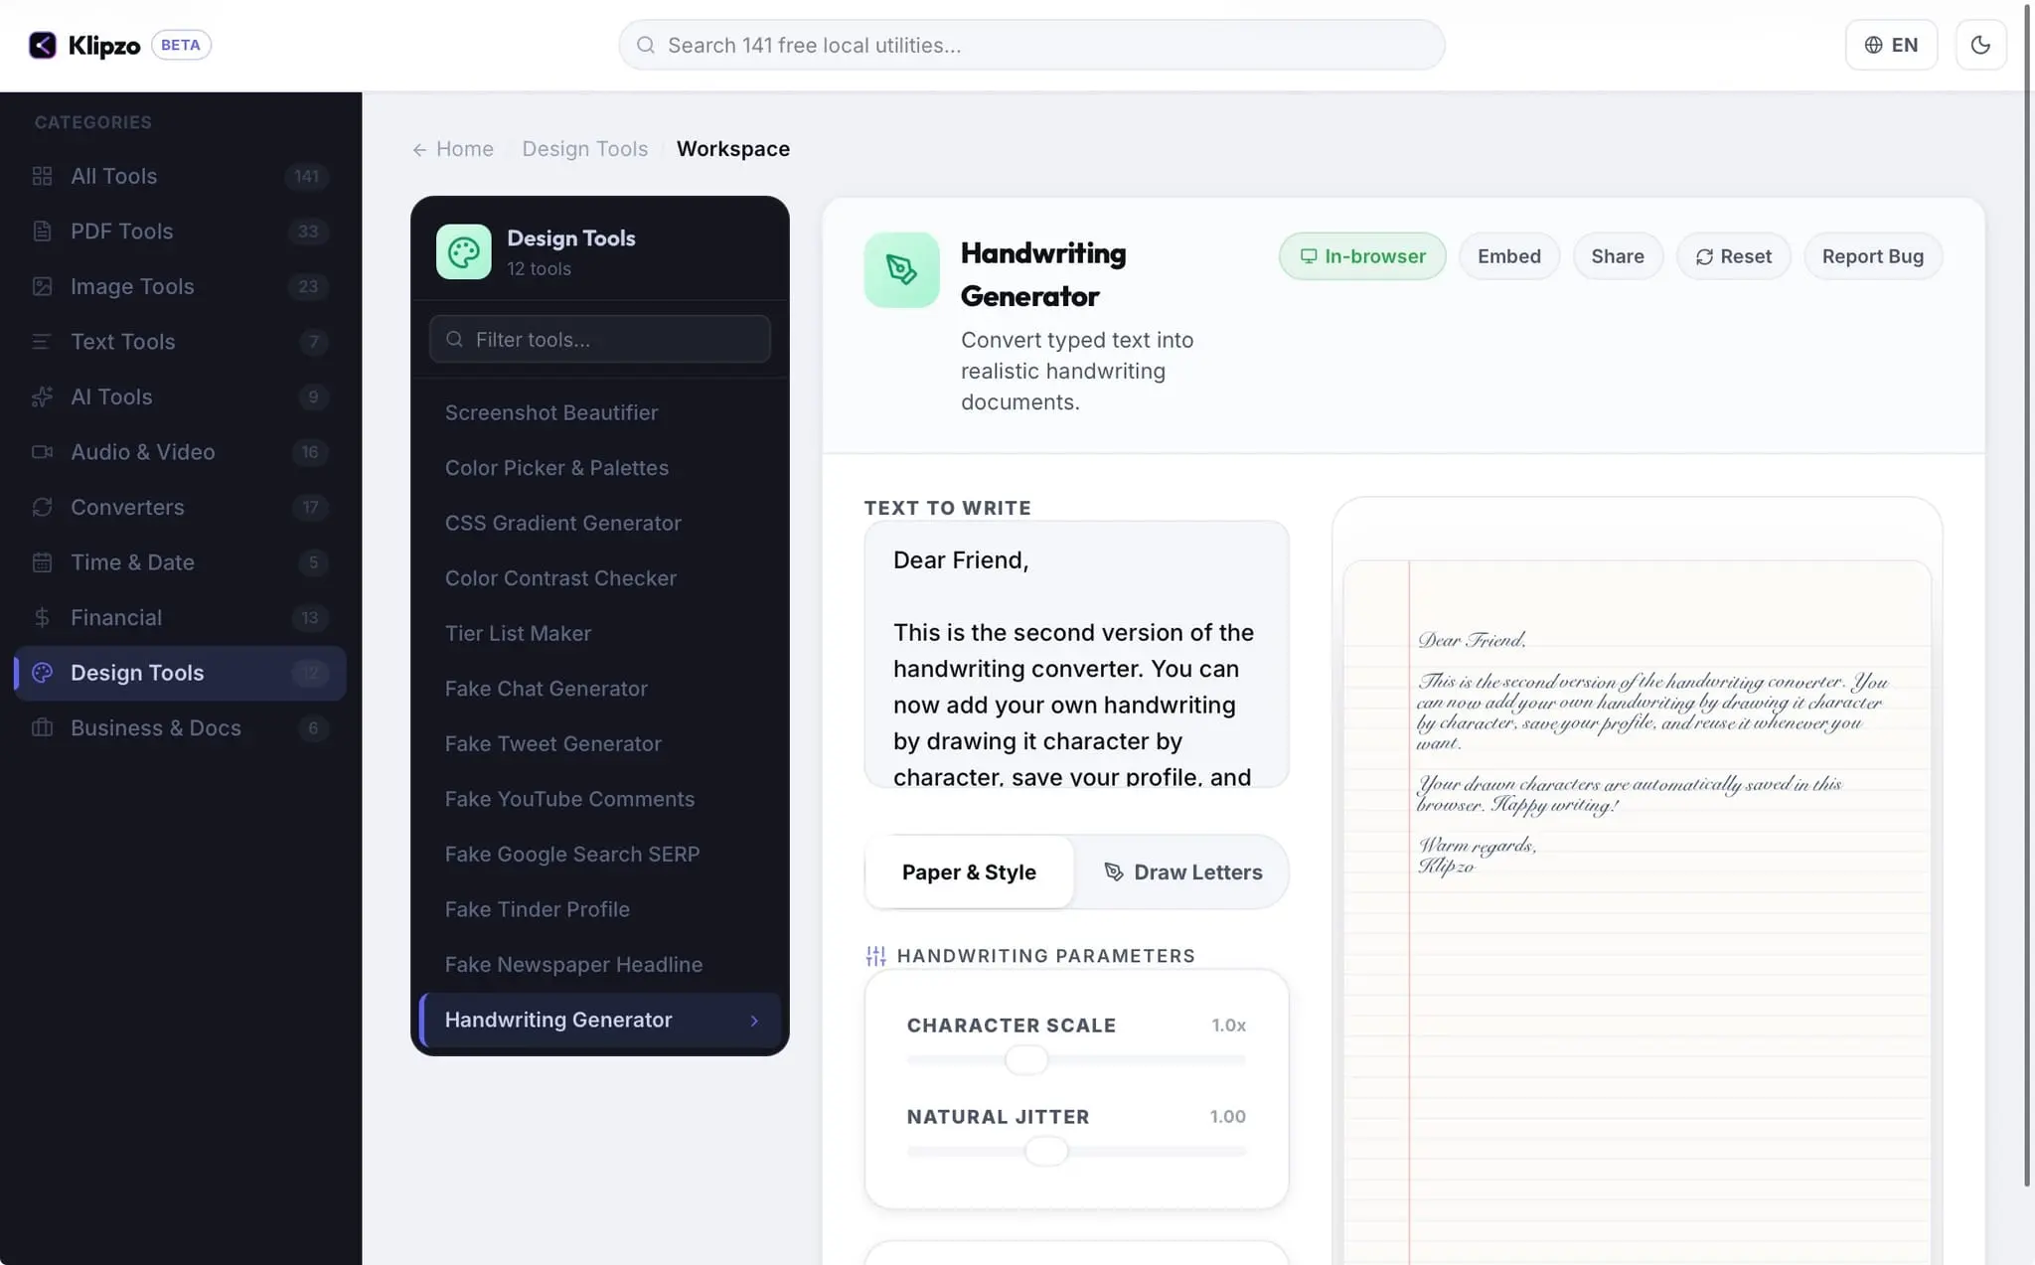The width and height of the screenshot is (2035, 1265).
Task: Toggle dark mode moon icon
Action: coord(1980,45)
